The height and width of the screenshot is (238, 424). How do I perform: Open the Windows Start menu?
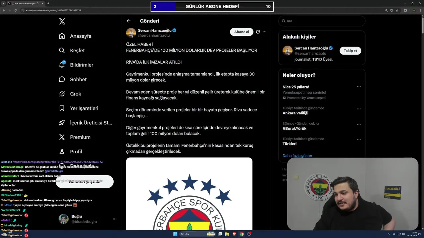[x=175, y=234]
